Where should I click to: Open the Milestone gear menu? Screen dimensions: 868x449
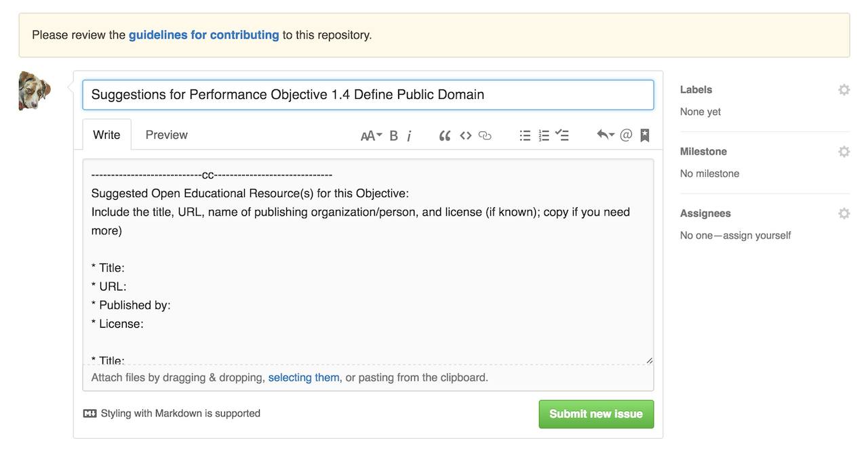click(844, 152)
